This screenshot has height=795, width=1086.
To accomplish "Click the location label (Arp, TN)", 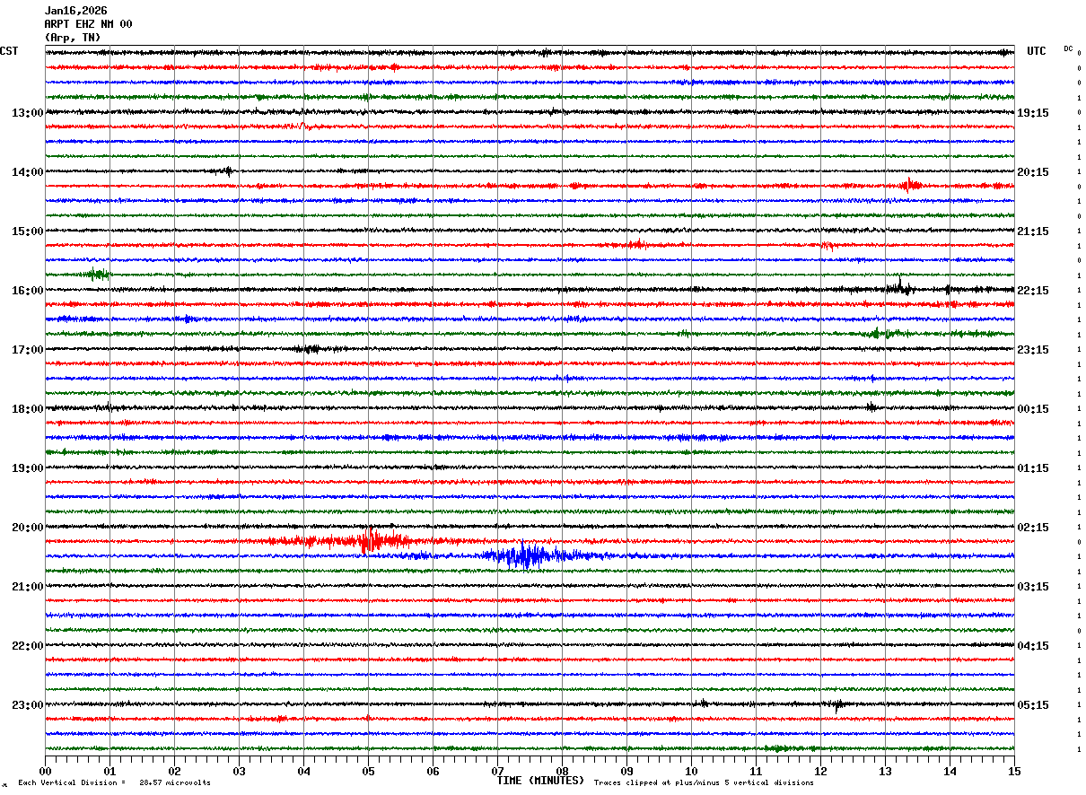I will tap(73, 38).
